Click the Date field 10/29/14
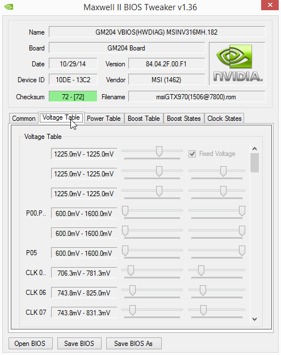281x355 pixels. [73, 64]
